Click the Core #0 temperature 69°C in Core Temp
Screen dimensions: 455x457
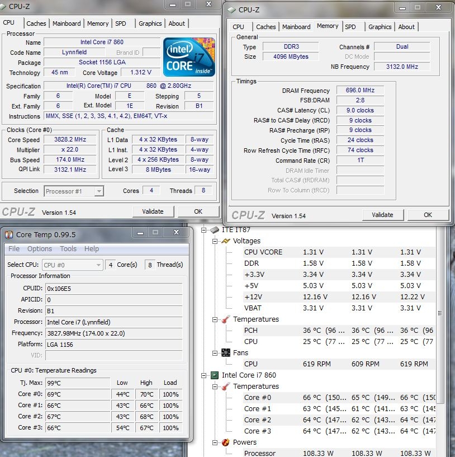click(x=78, y=394)
